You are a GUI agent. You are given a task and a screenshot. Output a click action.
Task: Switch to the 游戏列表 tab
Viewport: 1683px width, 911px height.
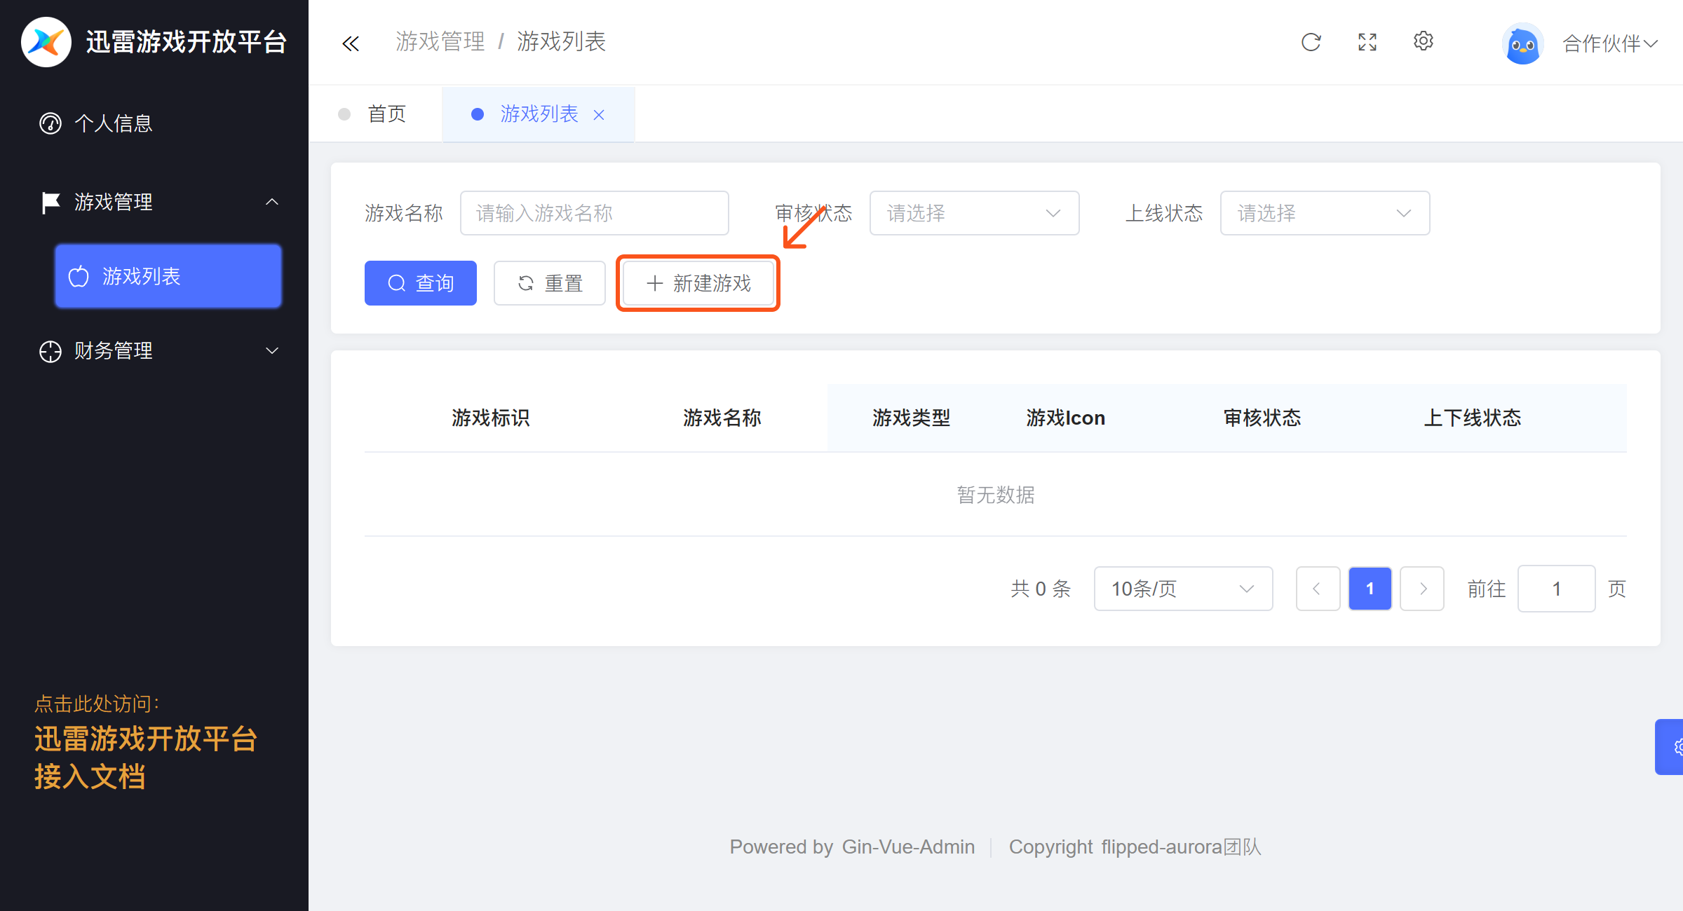pyautogui.click(x=539, y=114)
